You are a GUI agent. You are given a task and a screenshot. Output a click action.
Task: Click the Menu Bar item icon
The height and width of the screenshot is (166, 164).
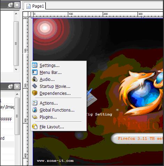(34, 72)
